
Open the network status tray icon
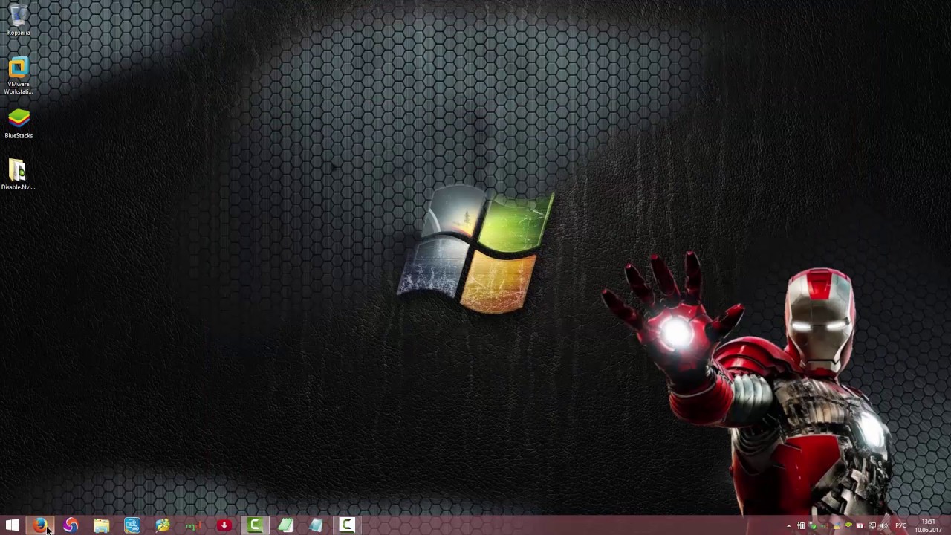(x=872, y=526)
